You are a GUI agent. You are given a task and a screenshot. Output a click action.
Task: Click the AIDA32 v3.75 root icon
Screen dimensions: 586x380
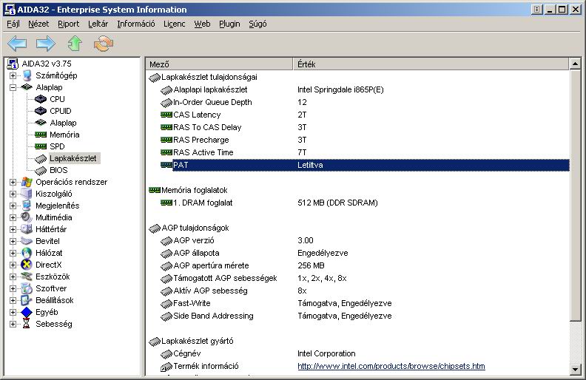pyautogui.click(x=13, y=64)
